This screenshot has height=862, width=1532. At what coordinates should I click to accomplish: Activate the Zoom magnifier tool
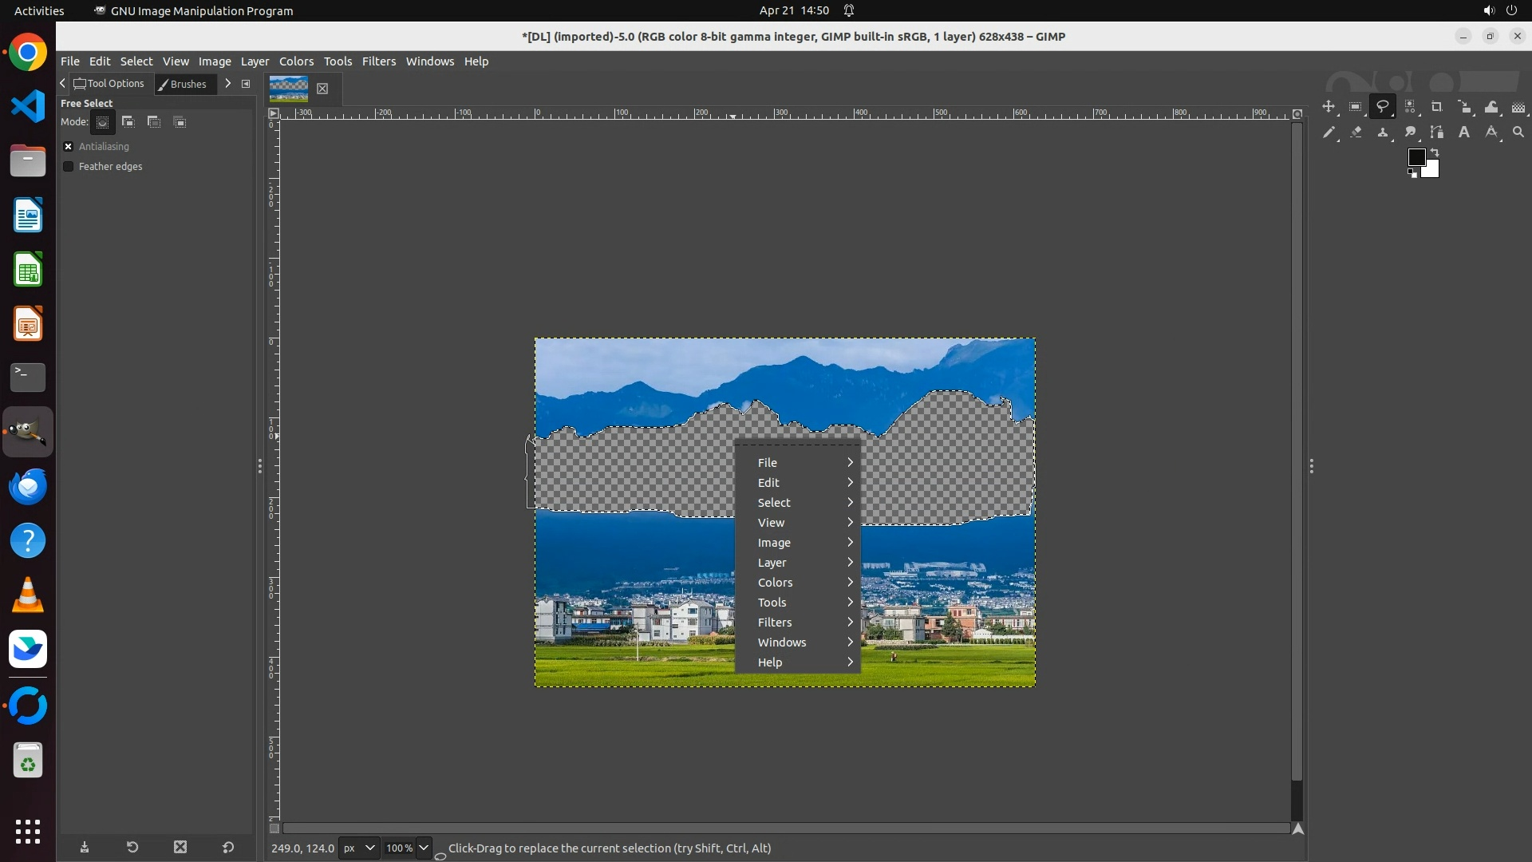coord(1518,132)
